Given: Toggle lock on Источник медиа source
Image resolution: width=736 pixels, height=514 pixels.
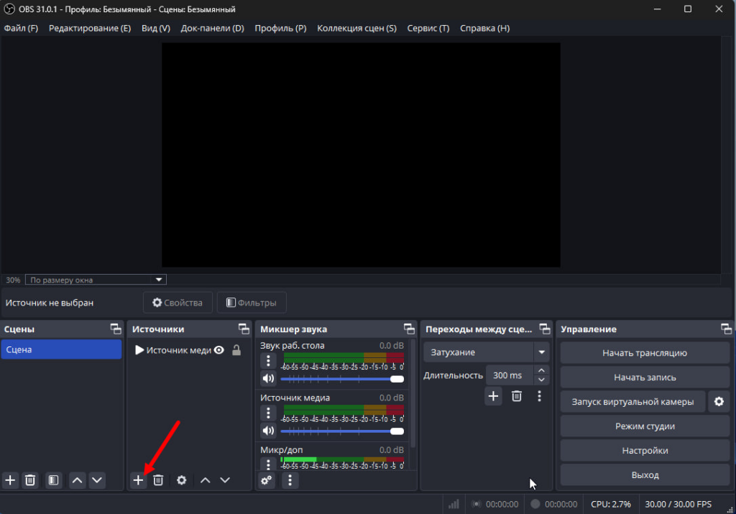Looking at the screenshot, I should click(x=236, y=350).
